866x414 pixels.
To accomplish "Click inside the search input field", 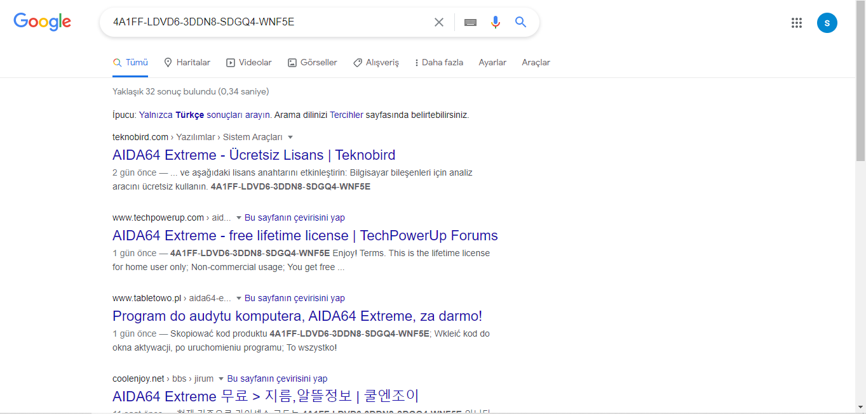I will click(267, 22).
